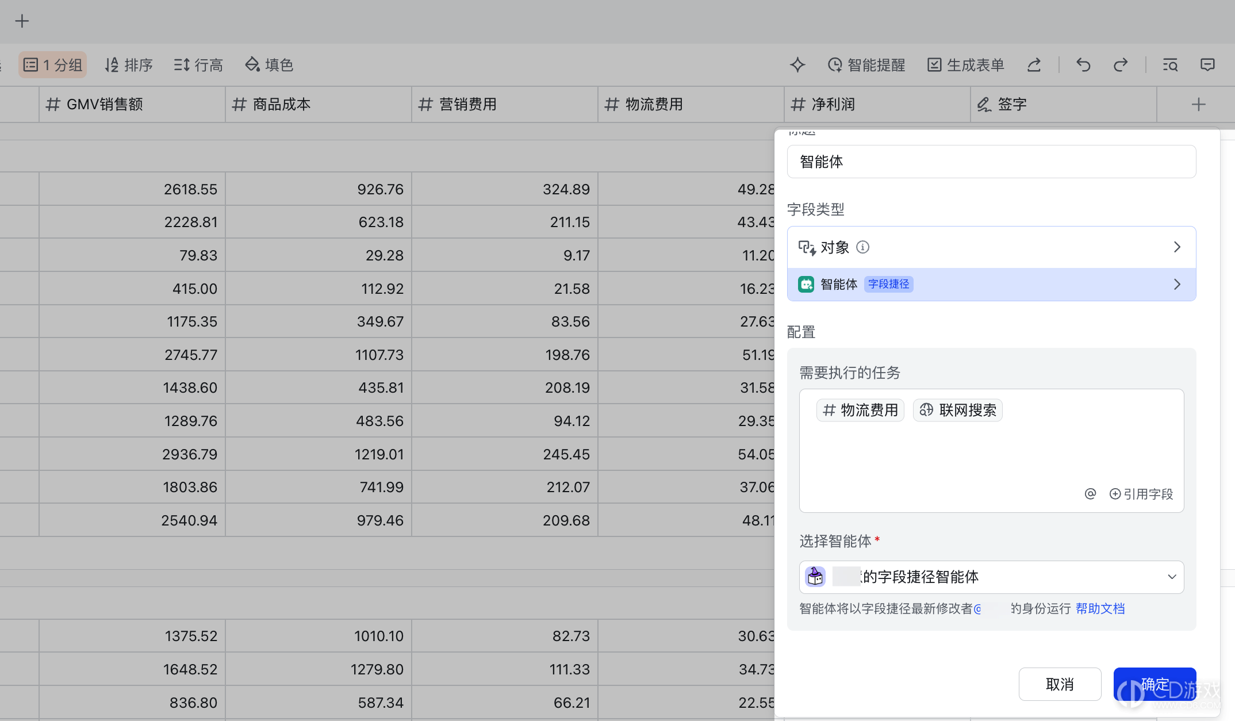
Task: Click the info icon next to 对象
Action: tap(863, 247)
